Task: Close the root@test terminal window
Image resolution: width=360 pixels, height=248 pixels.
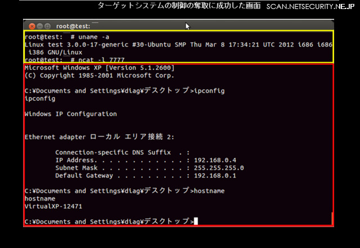Action: click(32, 26)
